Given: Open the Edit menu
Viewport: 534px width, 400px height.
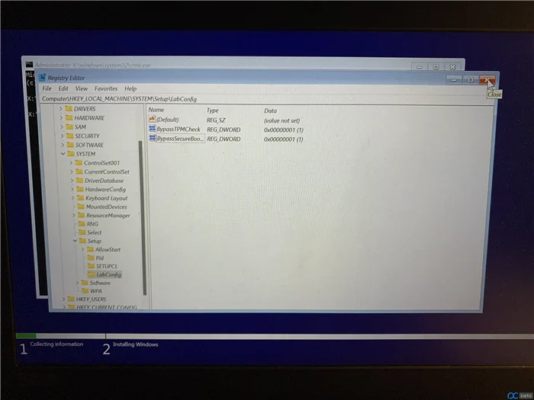Looking at the screenshot, I should coord(63,88).
